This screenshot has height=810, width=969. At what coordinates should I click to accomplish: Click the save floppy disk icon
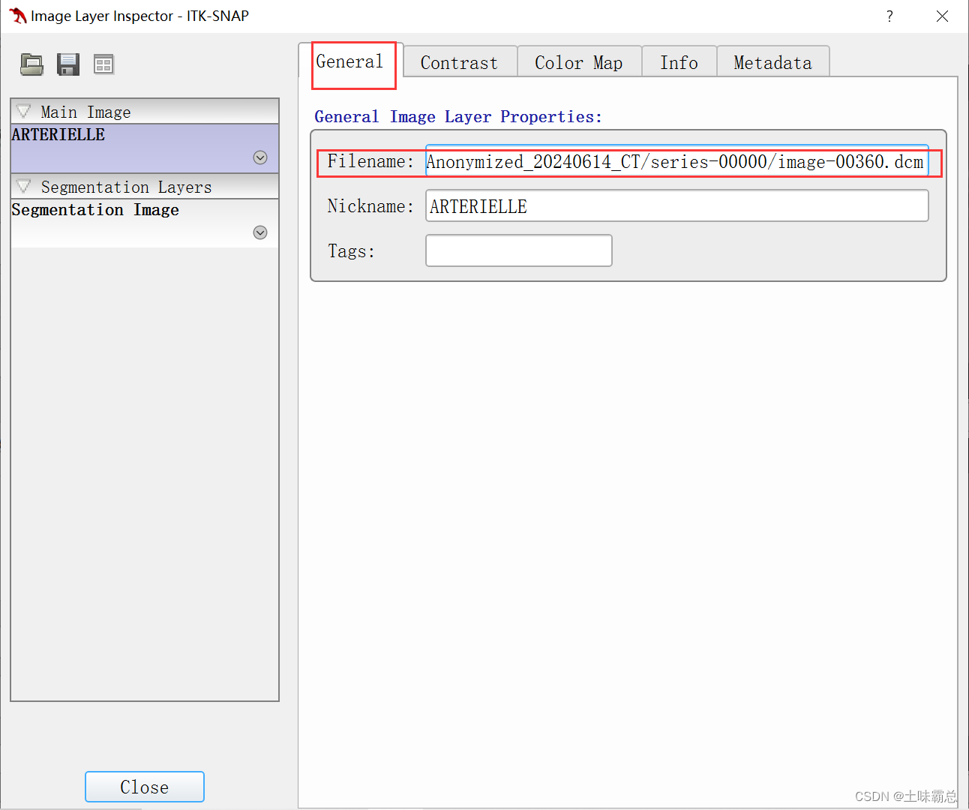click(68, 64)
